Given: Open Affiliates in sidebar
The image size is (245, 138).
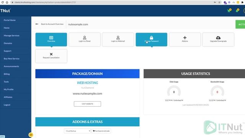Looking at the screenshot, I should [8, 97].
